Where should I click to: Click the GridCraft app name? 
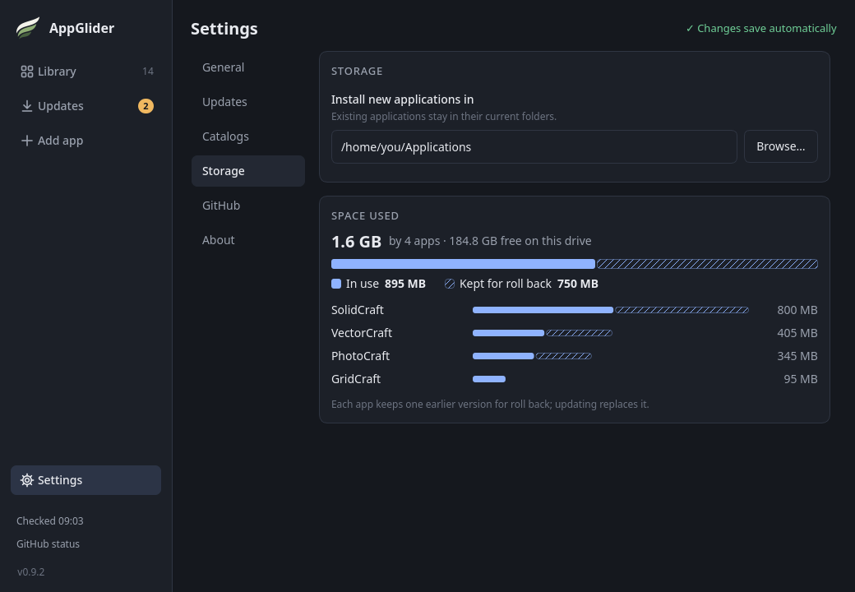click(x=355, y=379)
